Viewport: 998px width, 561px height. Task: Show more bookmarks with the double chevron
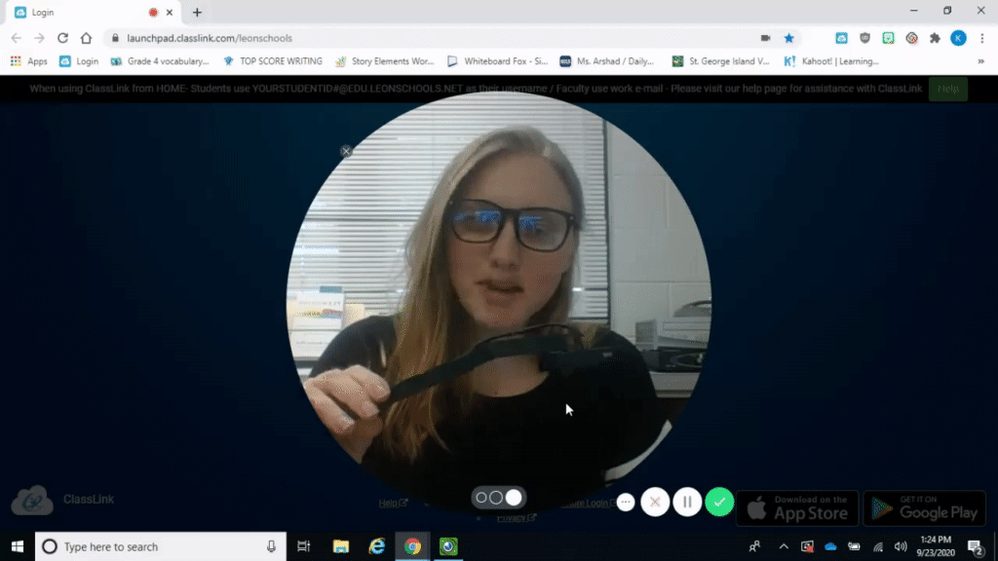coord(980,61)
